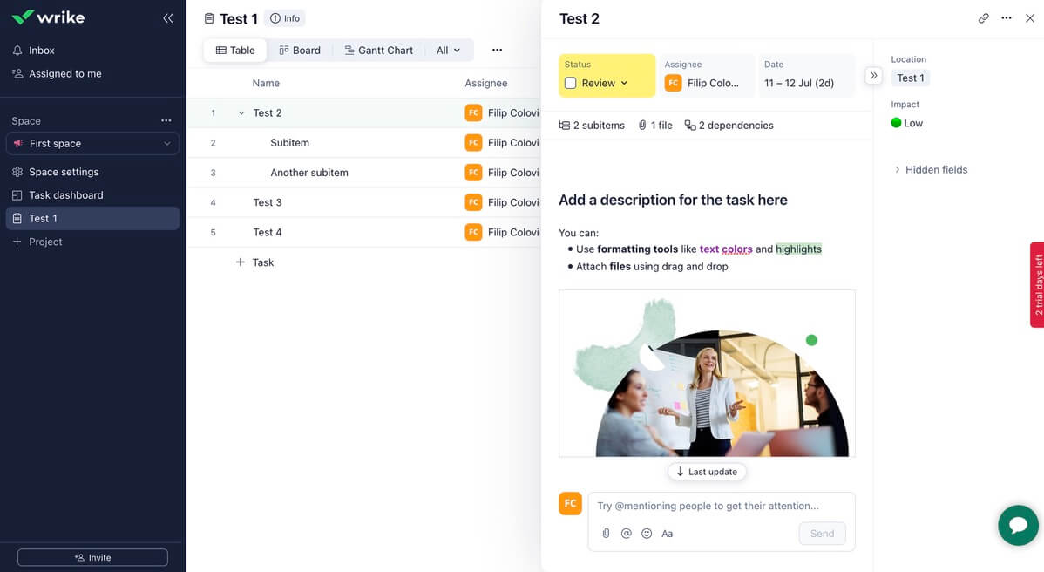1044x572 pixels.
Task: Add a new Task below the table
Action: pos(255,262)
